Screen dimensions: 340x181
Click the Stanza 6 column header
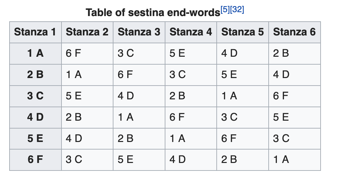294,32
